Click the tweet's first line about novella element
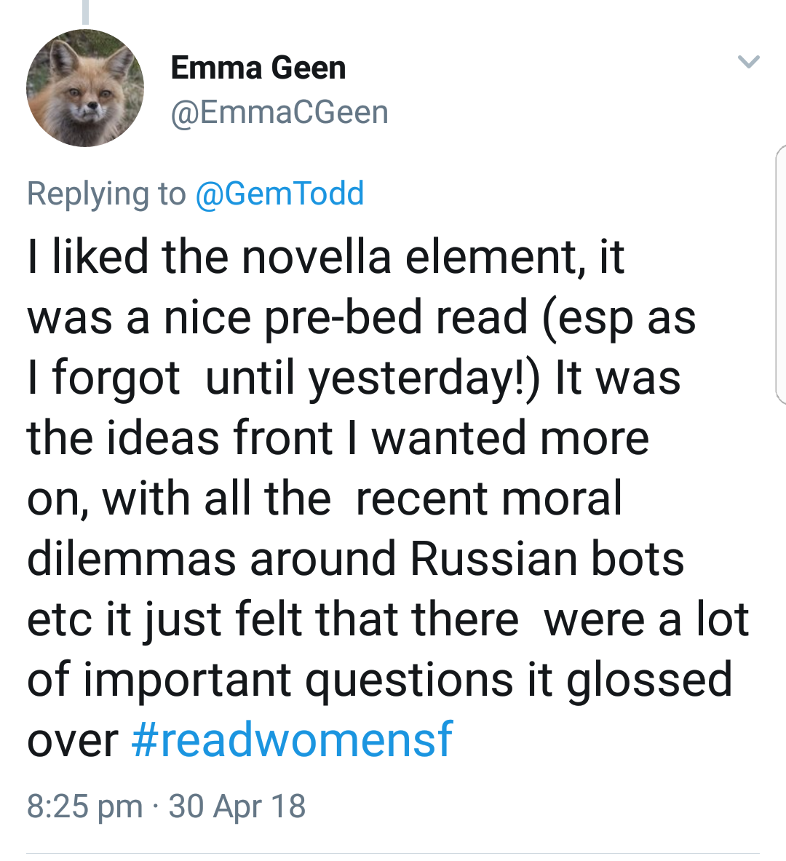The height and width of the screenshot is (861, 786). tap(325, 257)
